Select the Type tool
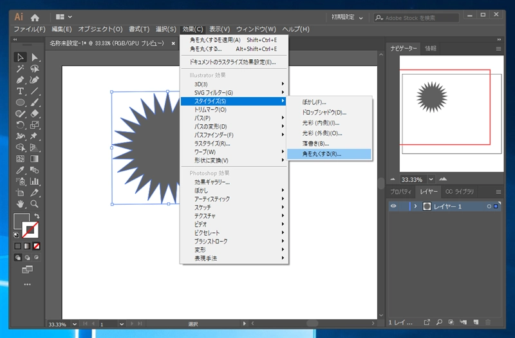Viewport: 515px width, 338px height. (x=20, y=91)
